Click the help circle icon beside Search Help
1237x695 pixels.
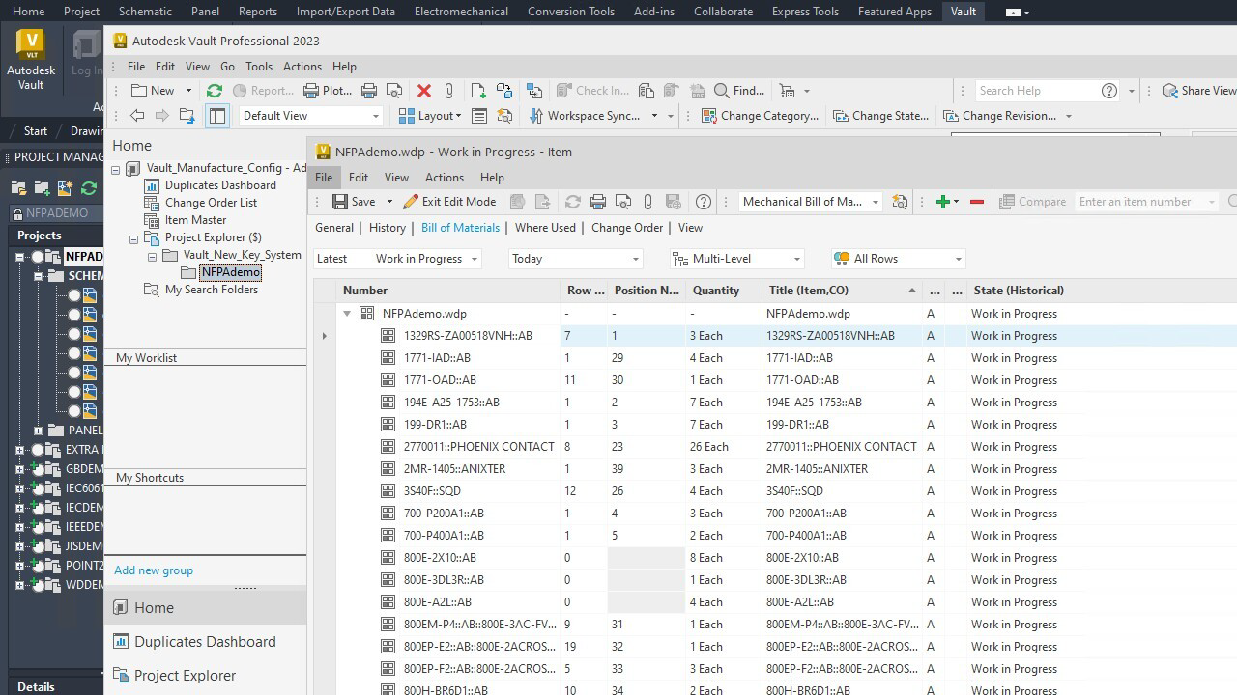(1109, 91)
